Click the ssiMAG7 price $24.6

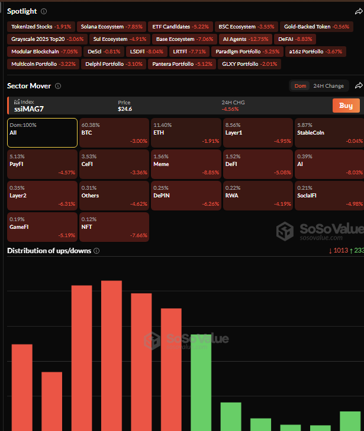pyautogui.click(x=125, y=109)
